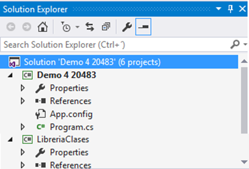
Task: Expand the Program.cs node
Action: [x=23, y=127]
